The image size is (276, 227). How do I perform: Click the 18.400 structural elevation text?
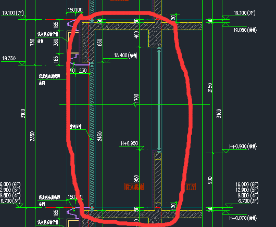(x=126, y=55)
